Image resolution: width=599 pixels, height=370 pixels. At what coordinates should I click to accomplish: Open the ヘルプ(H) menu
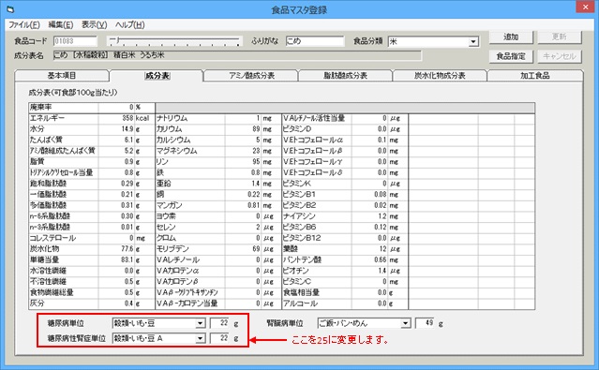[x=130, y=24]
